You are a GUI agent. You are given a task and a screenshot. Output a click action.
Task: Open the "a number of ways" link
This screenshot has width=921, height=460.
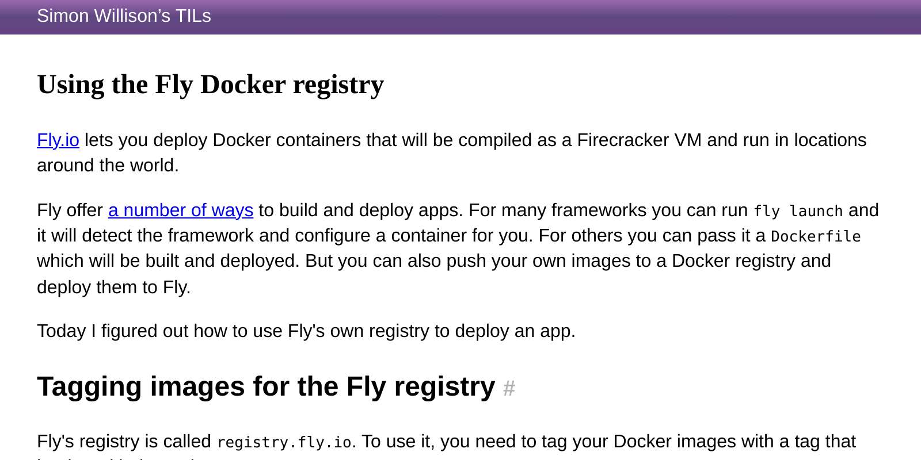coord(181,210)
